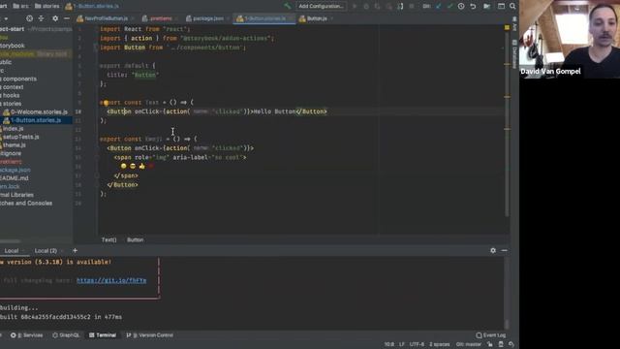620x349 pixels.
Task: Click the layout window icon in toolbar
Action: (x=501, y=7)
